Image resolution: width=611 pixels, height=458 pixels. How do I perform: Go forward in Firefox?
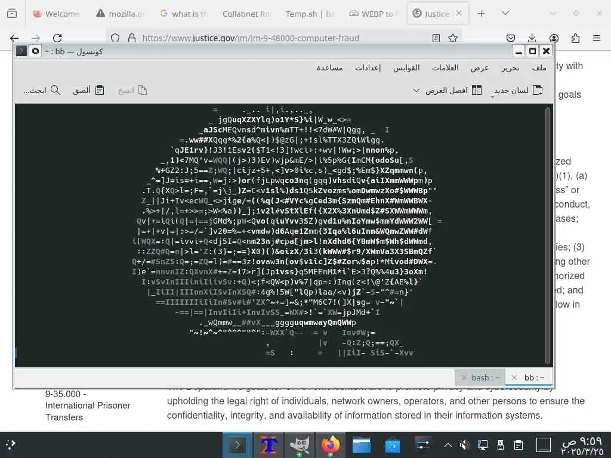point(36,38)
